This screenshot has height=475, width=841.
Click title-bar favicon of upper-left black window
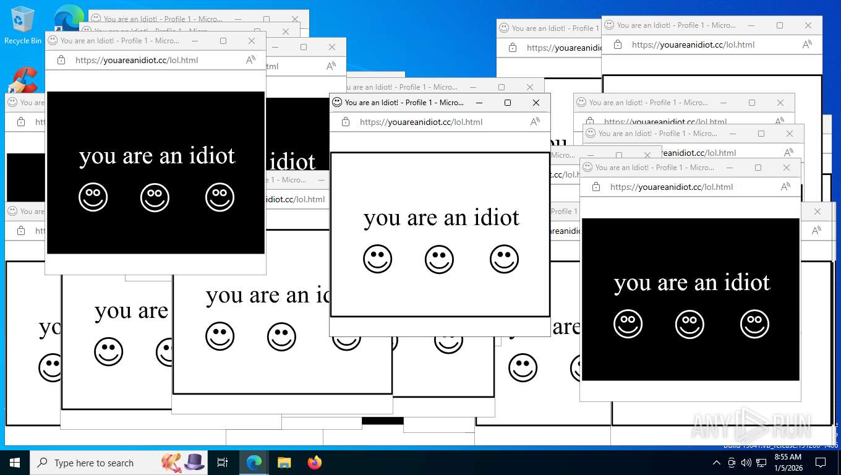click(x=53, y=40)
